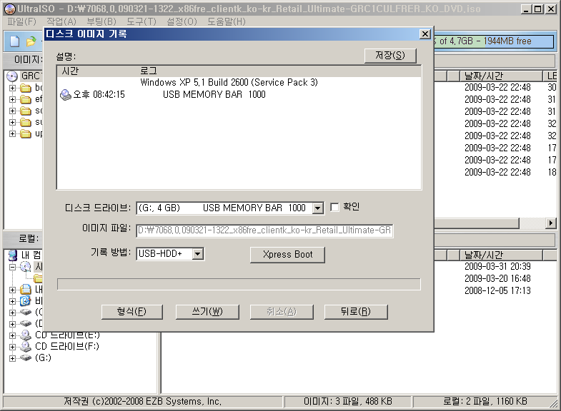The height and width of the screenshot is (411, 561).
Task: Select the 'Windows XP 5.1 Build 2600' log line
Action: click(x=229, y=83)
